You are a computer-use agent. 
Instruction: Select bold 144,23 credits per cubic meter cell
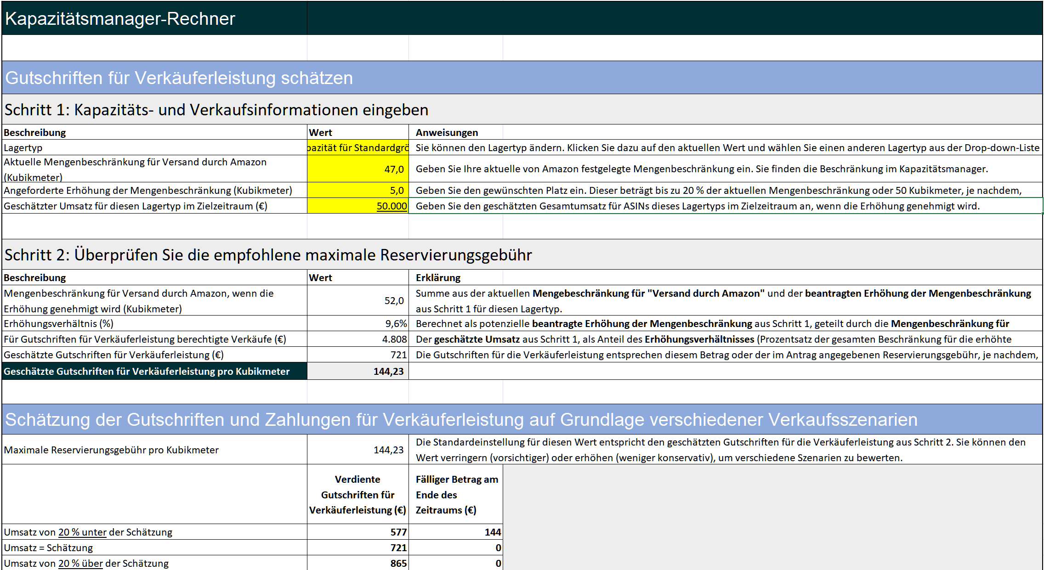click(x=357, y=371)
